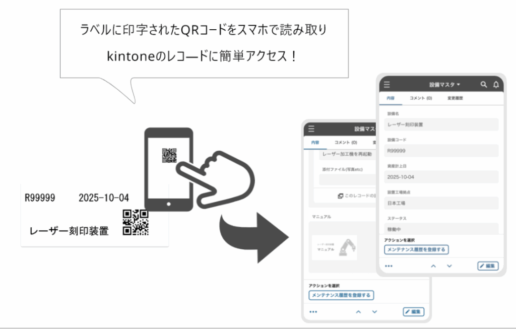Go to next record on front phone
This screenshot has height=329, width=516.
click(449, 266)
